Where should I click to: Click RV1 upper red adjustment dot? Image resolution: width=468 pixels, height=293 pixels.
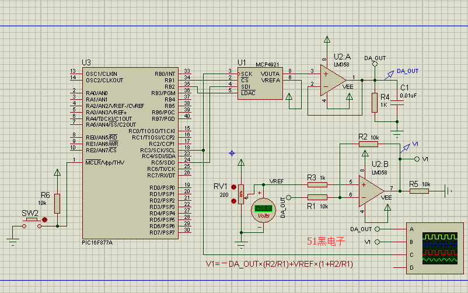coord(234,187)
